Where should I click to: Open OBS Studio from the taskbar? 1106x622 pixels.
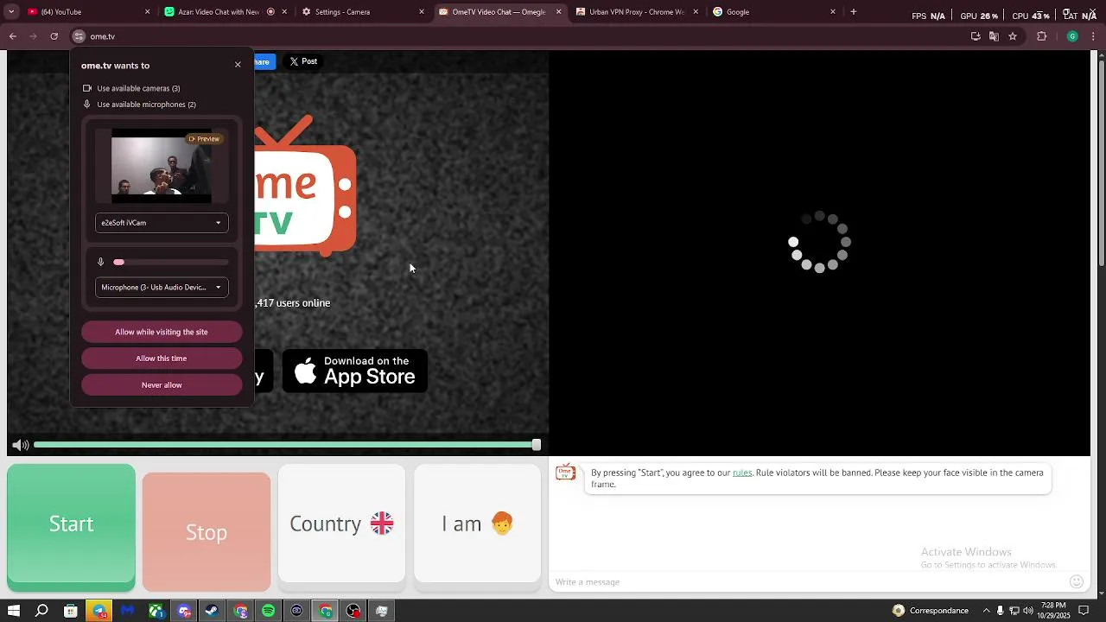(x=353, y=611)
